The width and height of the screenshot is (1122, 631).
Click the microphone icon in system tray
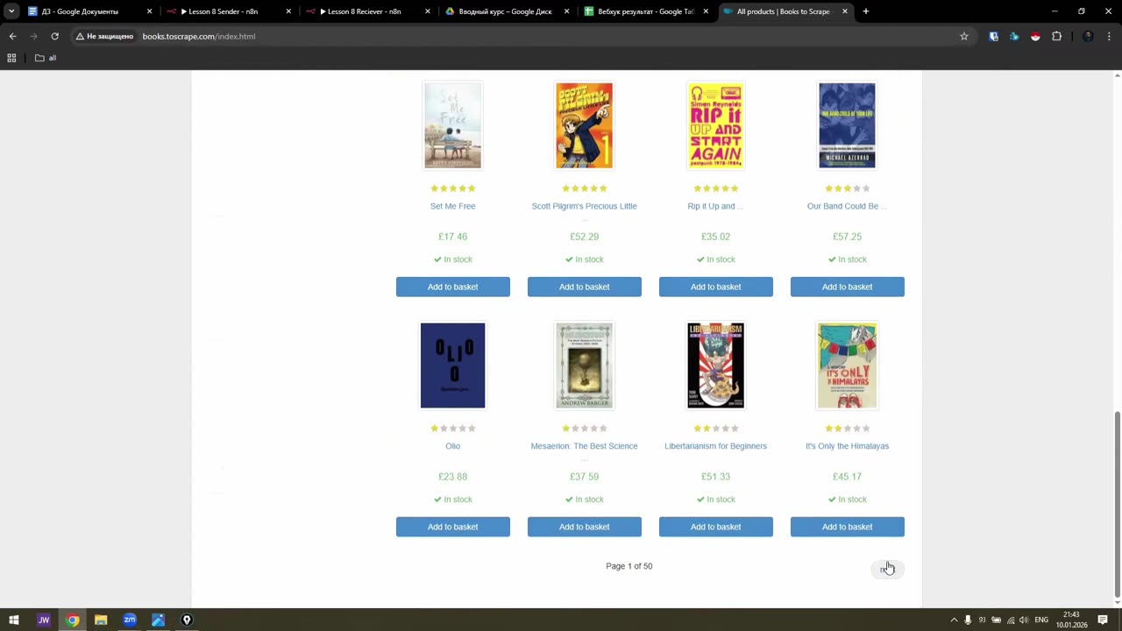[968, 620]
